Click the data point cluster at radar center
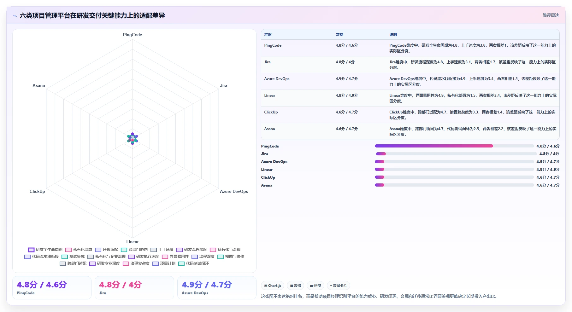The height and width of the screenshot is (312, 572). (x=133, y=138)
